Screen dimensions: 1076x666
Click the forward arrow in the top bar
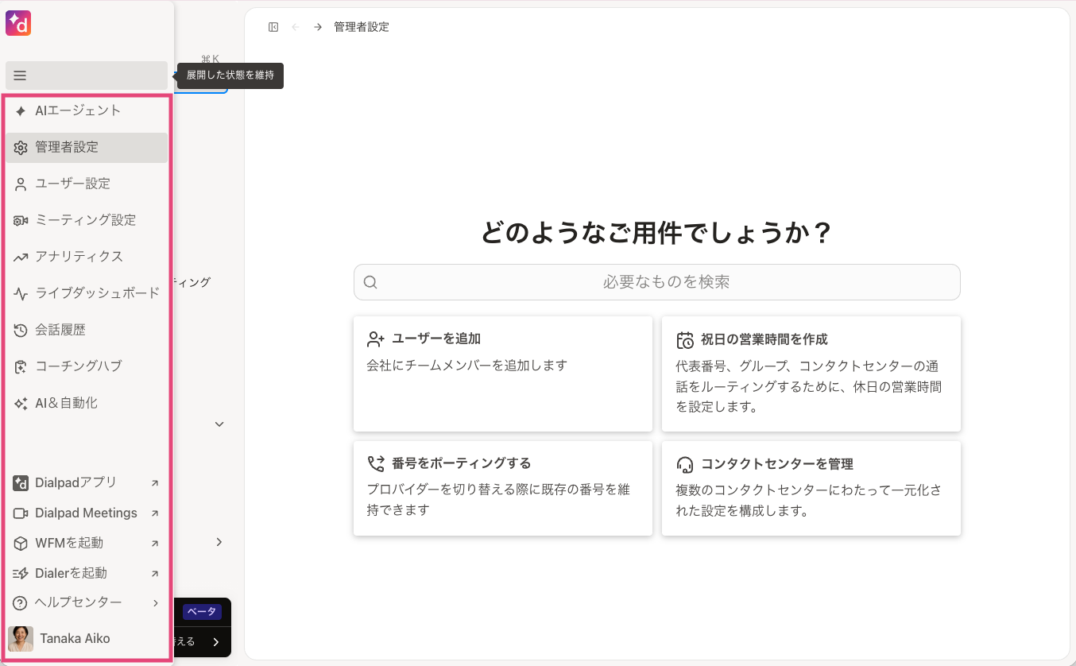(x=318, y=27)
